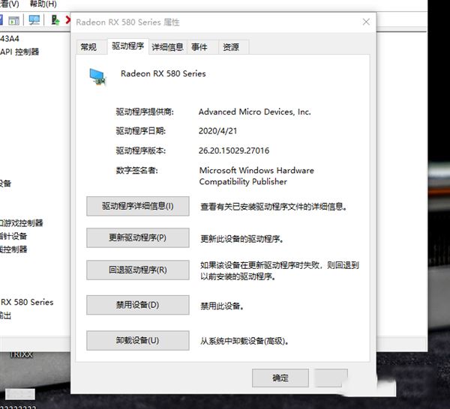Click the driver date value 2020/4/21
The height and width of the screenshot is (409, 450).
217,131
